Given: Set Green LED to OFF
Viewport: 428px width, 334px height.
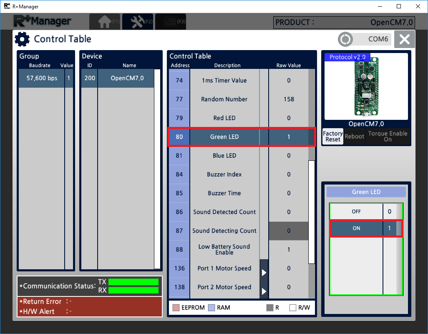Looking at the screenshot, I should pyautogui.click(x=356, y=212).
